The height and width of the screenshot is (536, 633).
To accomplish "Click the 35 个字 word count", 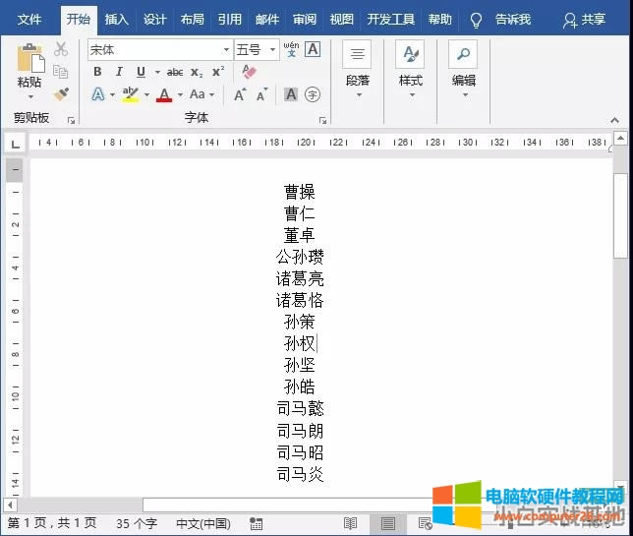I will coord(137,523).
